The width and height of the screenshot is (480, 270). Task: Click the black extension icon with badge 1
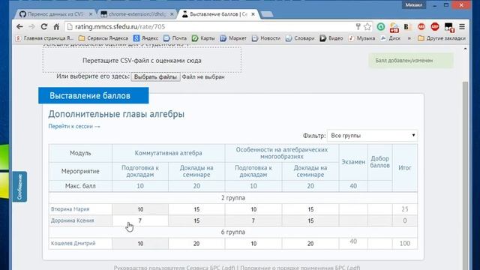point(448,27)
